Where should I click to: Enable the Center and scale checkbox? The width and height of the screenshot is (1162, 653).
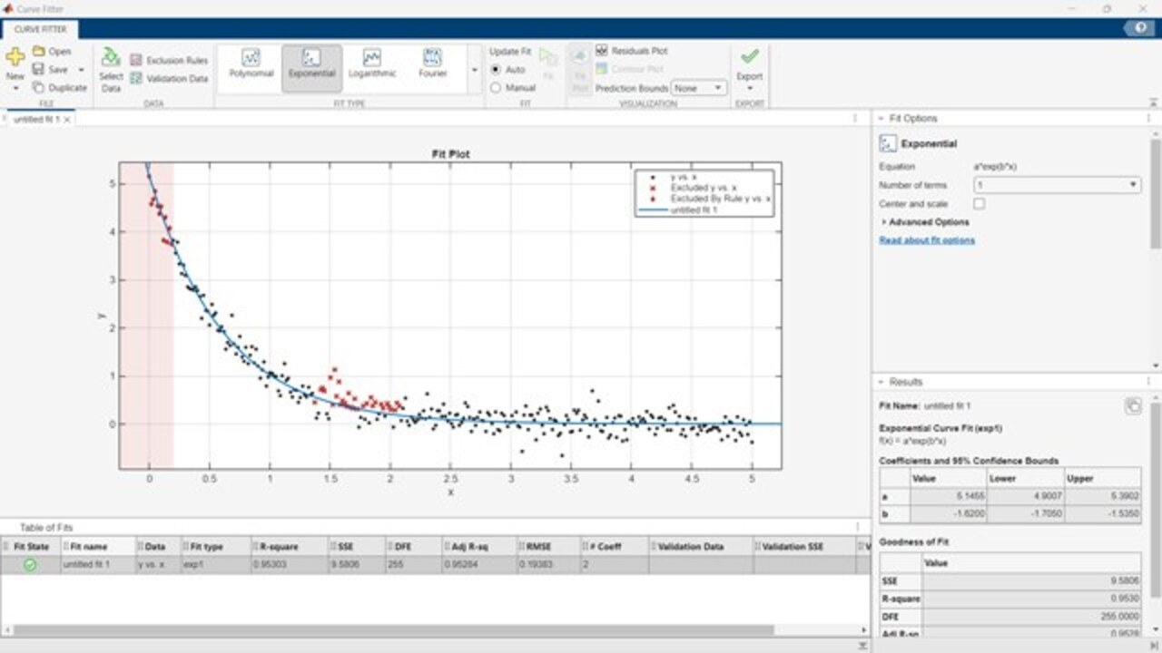click(979, 204)
